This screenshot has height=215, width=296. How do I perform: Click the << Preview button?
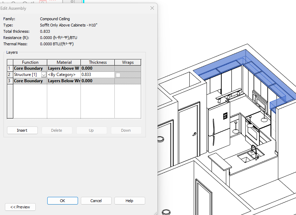point(20,207)
